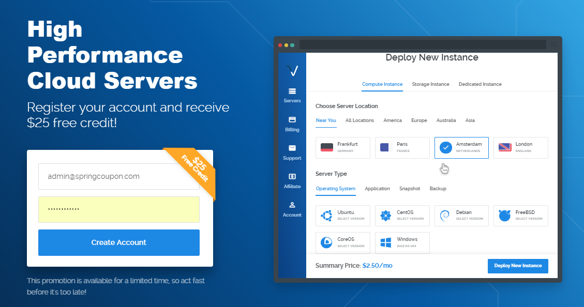584x307 pixels.
Task: Open the Billing sidebar section
Action: pyautogui.click(x=292, y=124)
